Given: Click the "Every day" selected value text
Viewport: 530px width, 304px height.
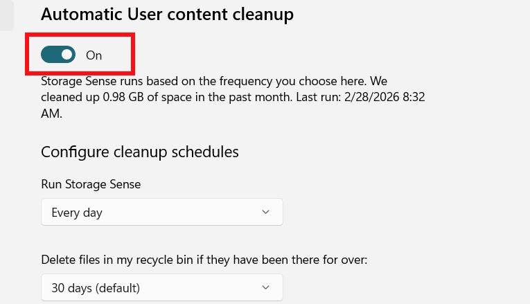Looking at the screenshot, I should 76,213.
